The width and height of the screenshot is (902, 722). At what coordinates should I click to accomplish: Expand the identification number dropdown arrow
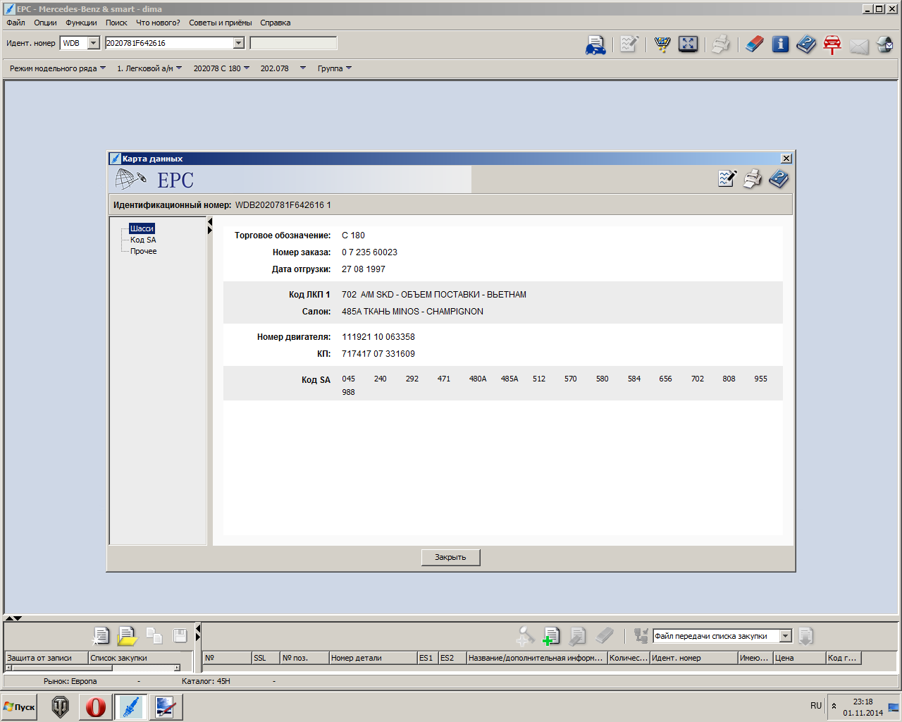point(239,43)
